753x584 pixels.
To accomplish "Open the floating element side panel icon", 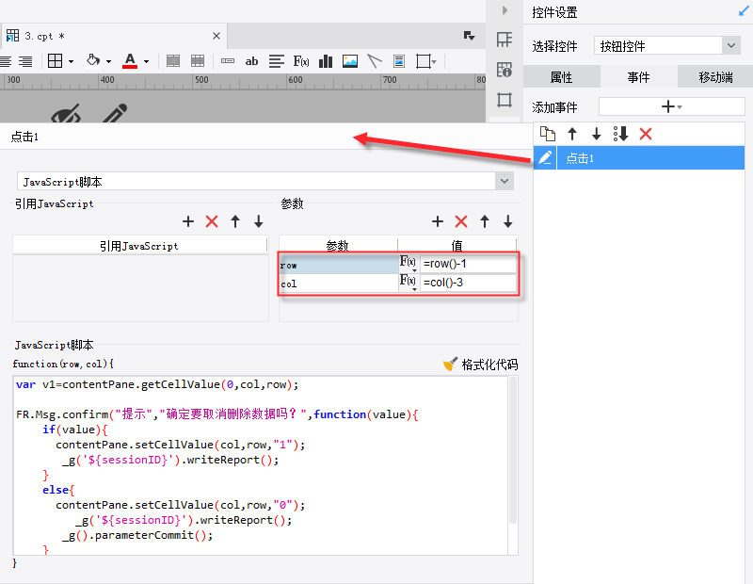I will coord(505,100).
